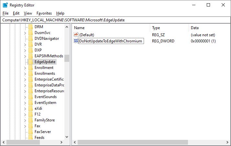This screenshot has width=231, height=146.
Task: Select the (Default) value name
Action: 87,35
